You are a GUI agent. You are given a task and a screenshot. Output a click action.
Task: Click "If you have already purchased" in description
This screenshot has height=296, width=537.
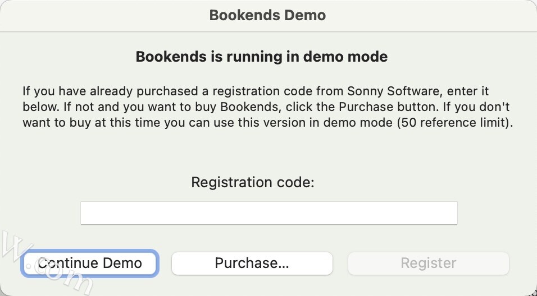[95, 91]
